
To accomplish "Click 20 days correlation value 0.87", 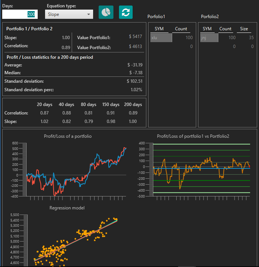I will (x=44, y=113).
